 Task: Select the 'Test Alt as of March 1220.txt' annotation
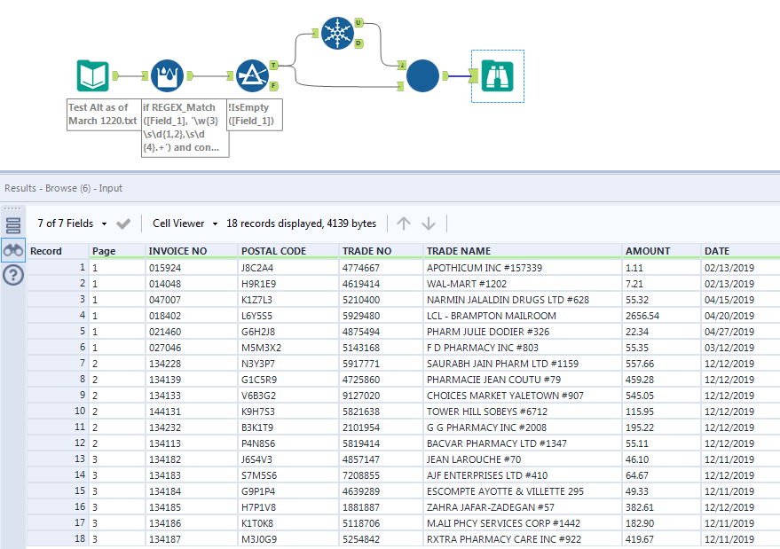(x=102, y=114)
